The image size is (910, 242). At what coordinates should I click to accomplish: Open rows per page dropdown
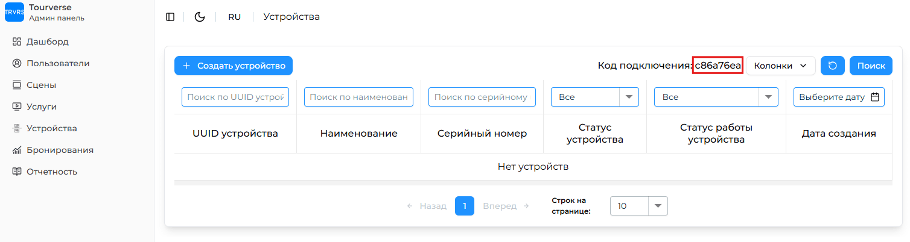coord(638,206)
